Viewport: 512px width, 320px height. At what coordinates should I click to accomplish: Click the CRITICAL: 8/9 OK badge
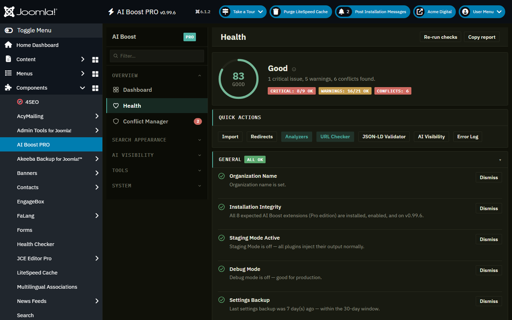point(292,91)
